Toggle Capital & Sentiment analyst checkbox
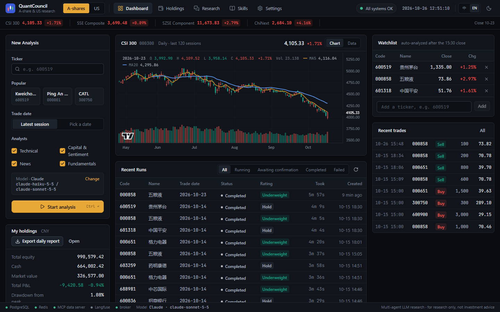The height and width of the screenshot is (312, 500). point(62,151)
